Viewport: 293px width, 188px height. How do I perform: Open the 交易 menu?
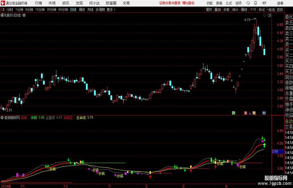(126, 3)
